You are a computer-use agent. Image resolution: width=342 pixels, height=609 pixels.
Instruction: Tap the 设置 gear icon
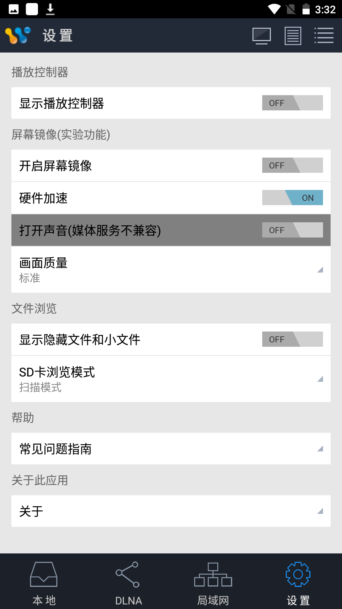coord(298,574)
